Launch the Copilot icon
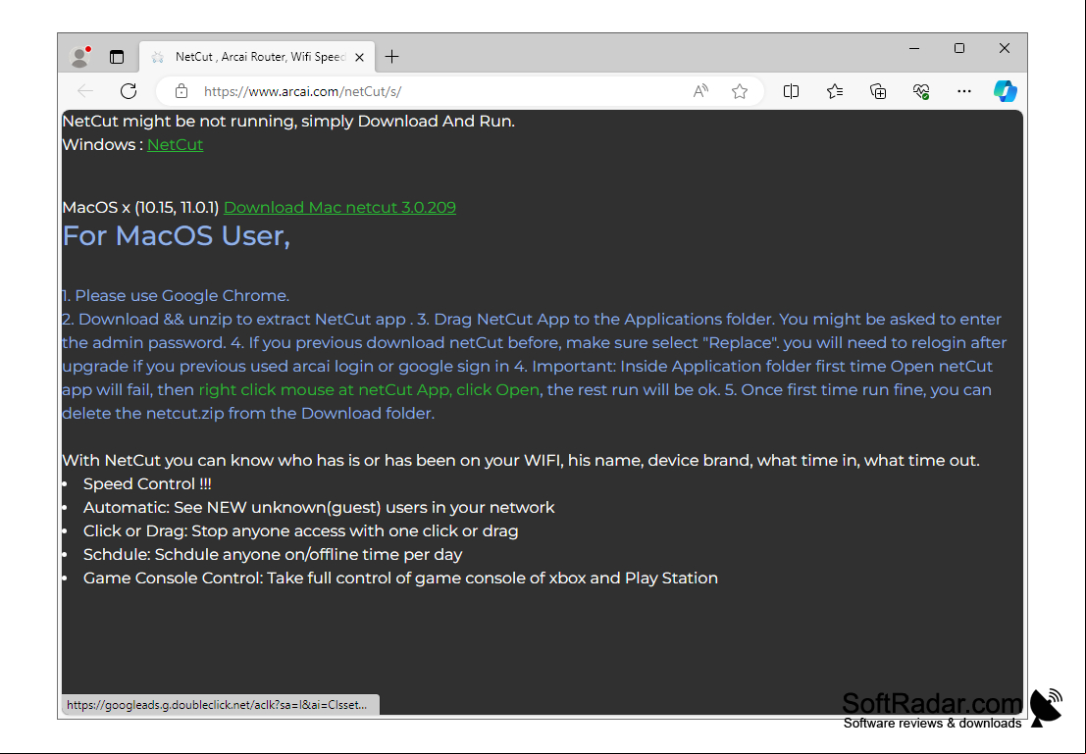 [1005, 91]
